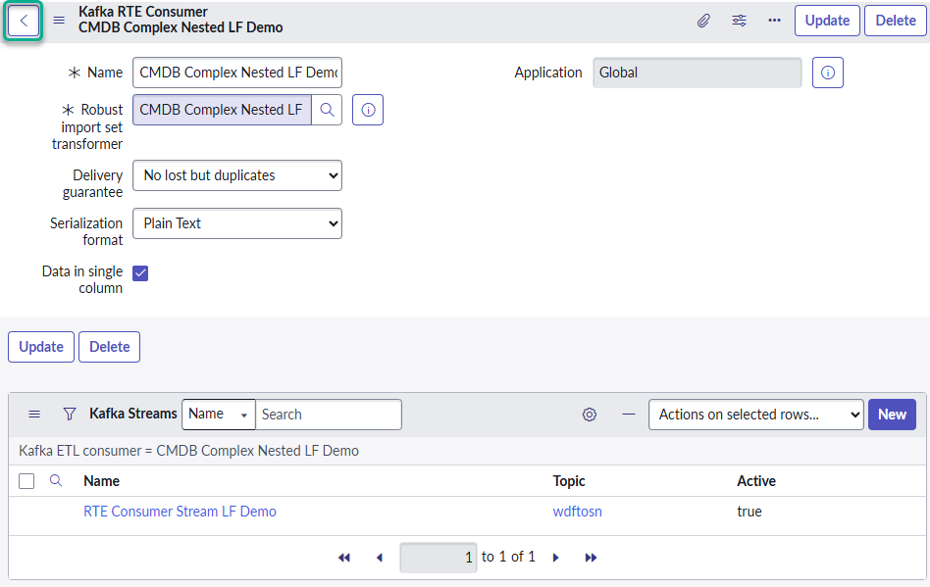This screenshot has height=587, width=930.
Task: Open the form context menu icon
Action: (59, 21)
